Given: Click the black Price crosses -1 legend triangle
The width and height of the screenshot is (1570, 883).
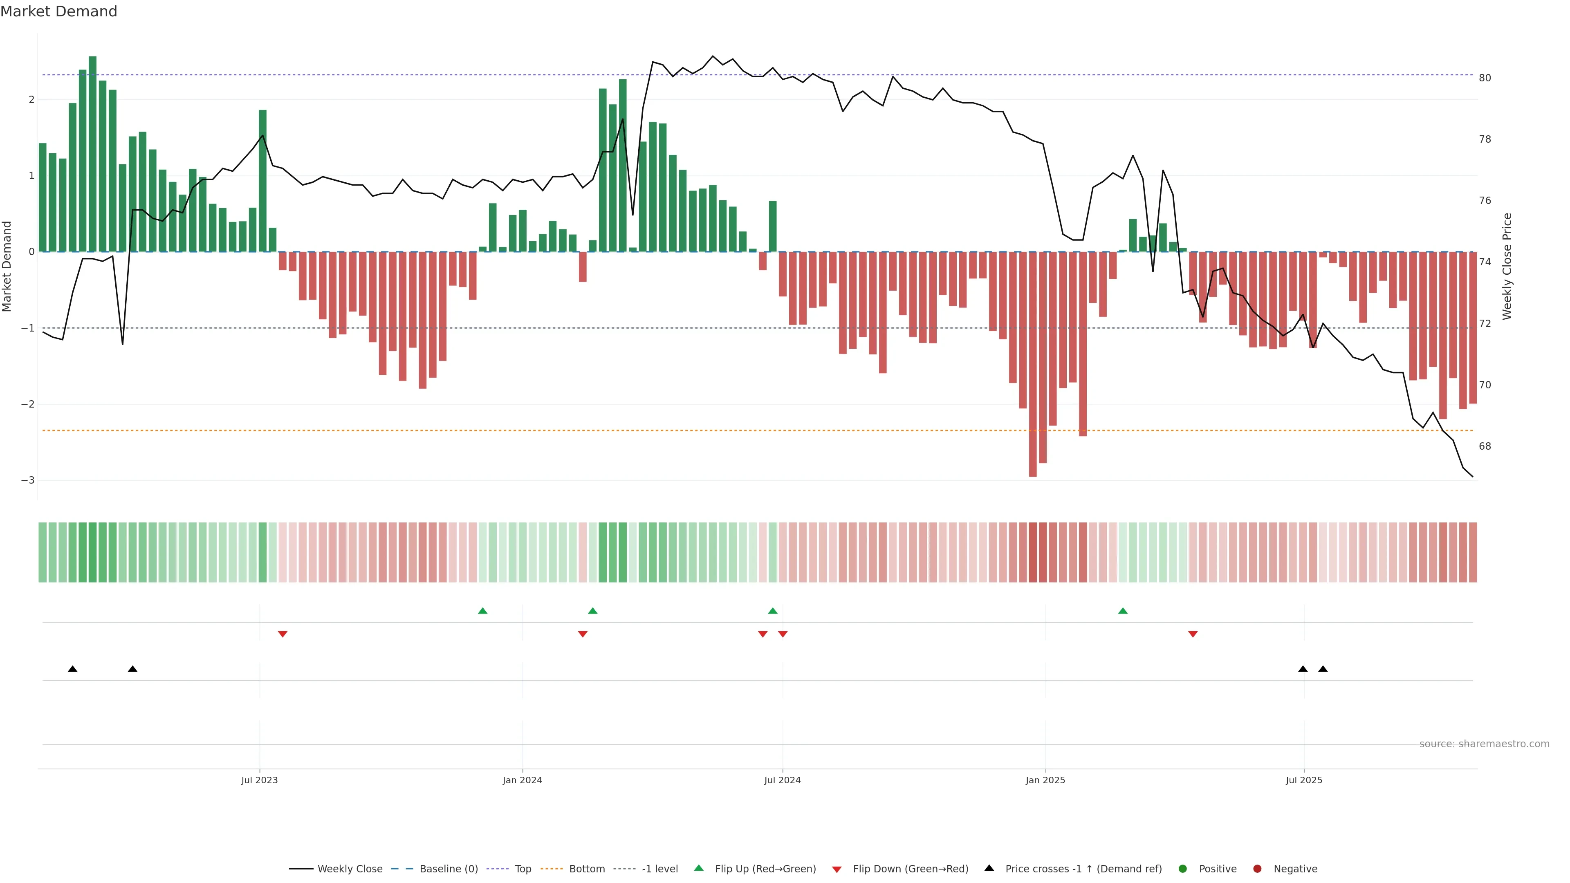Looking at the screenshot, I should (989, 868).
